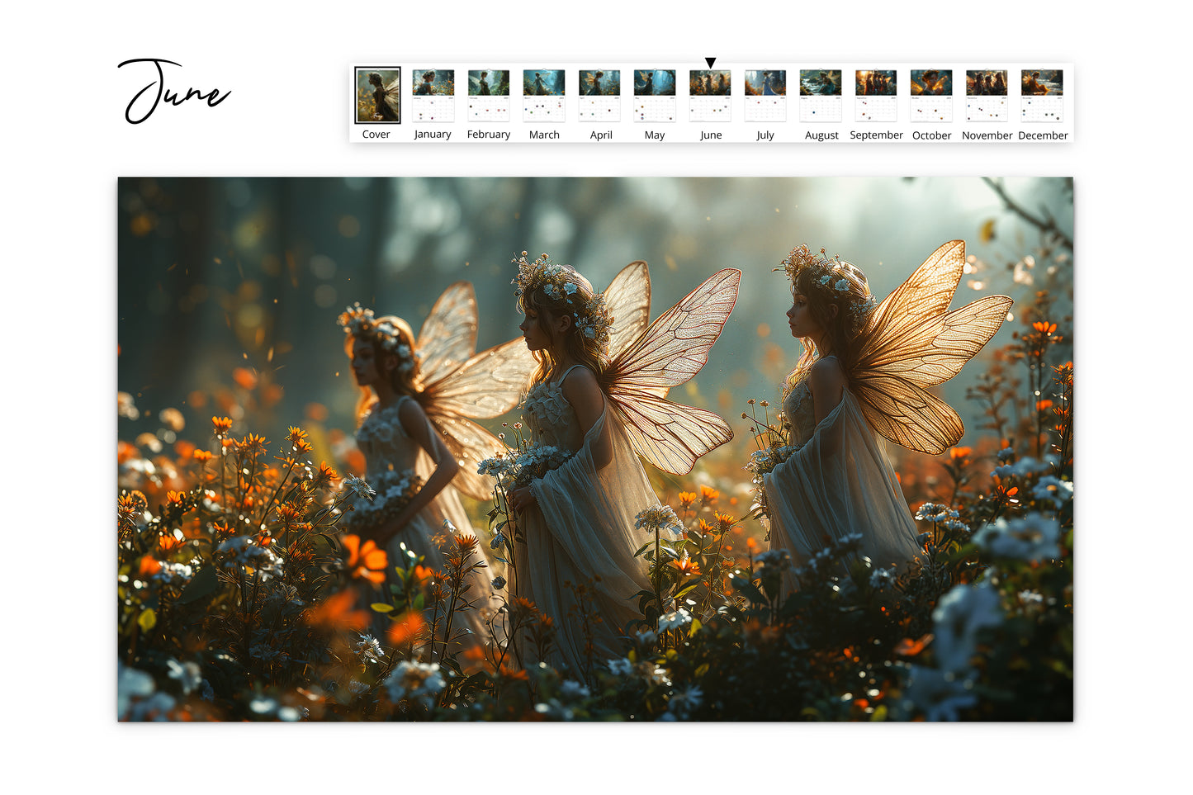Viewport: 1193px width, 795px height.
Task: Click the 'October' label text
Action: click(x=932, y=135)
